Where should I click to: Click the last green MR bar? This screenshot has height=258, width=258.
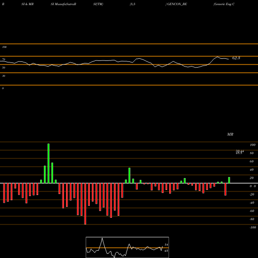229,180
